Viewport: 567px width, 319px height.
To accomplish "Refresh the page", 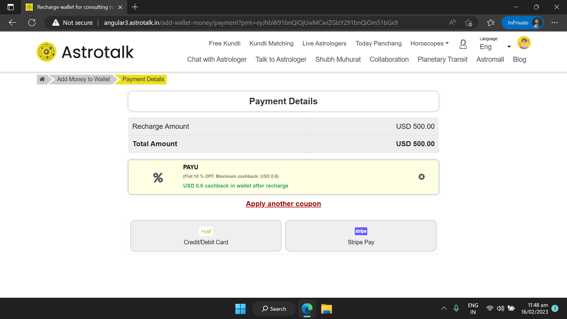I will 32,22.
